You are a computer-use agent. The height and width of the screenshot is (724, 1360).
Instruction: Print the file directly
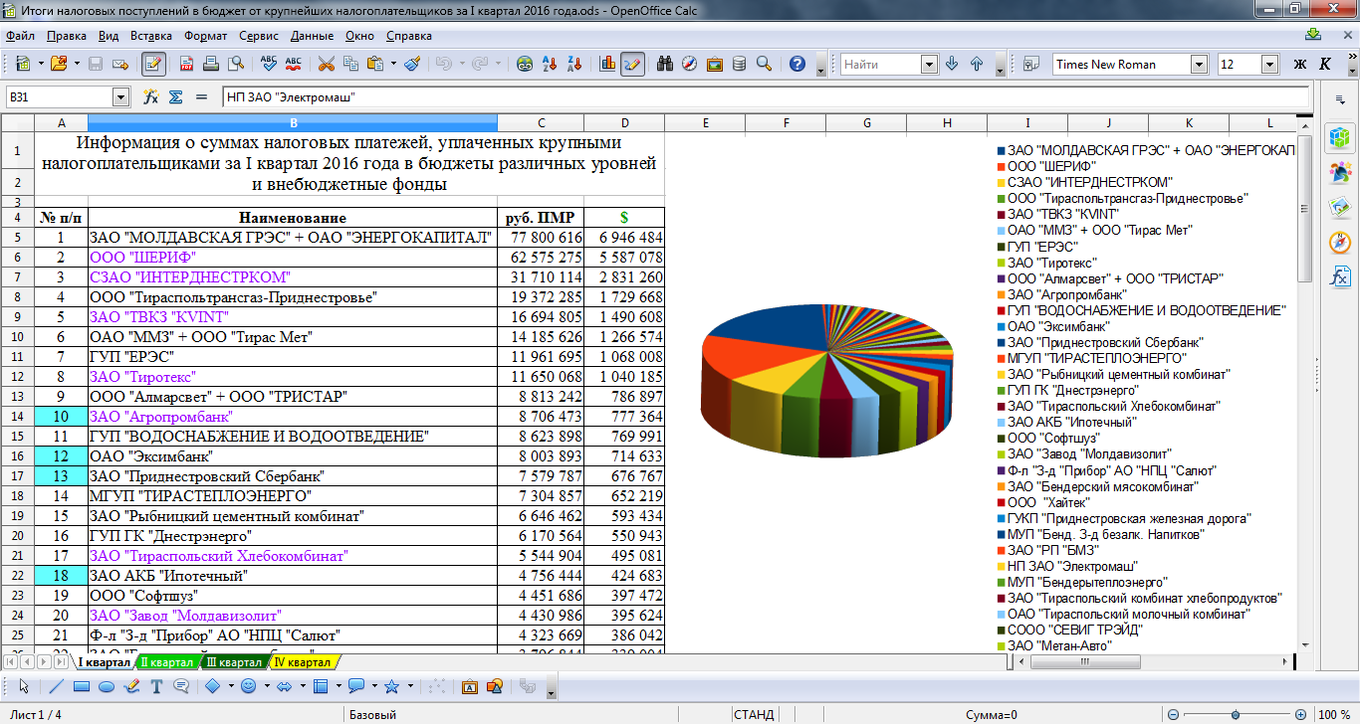pos(211,64)
